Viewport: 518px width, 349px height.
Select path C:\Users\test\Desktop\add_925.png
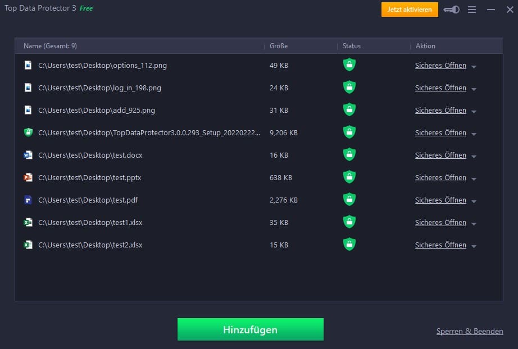tap(97, 110)
